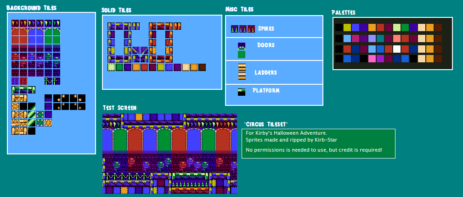Click "For Kirby's Halloween Adventure." text
463x197 pixels.
tap(286, 133)
